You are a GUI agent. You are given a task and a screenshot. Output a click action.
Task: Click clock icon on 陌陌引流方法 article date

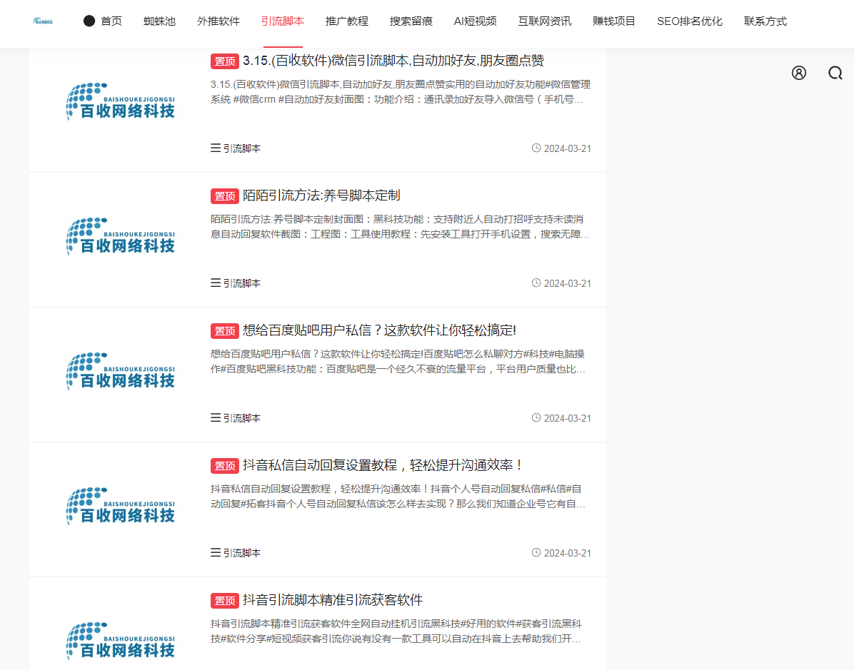(x=536, y=283)
